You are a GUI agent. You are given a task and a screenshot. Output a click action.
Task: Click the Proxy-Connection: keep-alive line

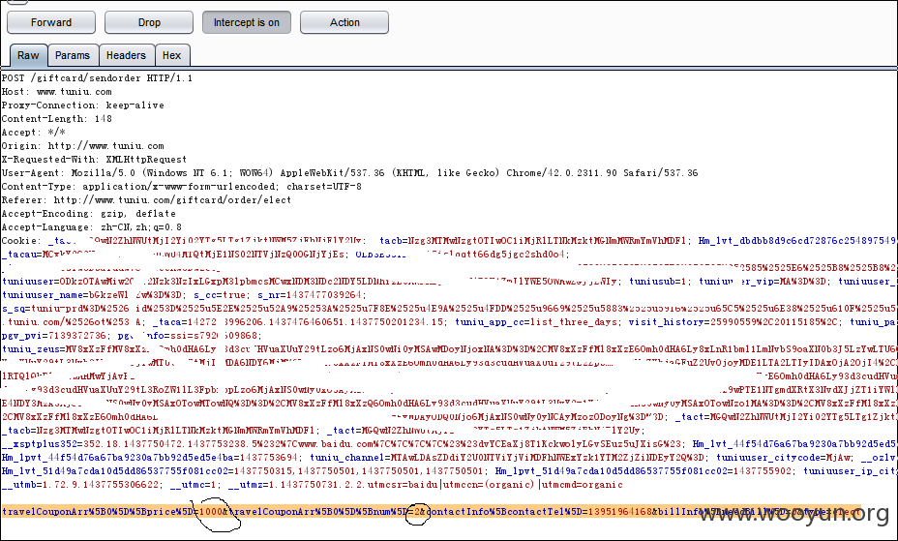coord(83,105)
